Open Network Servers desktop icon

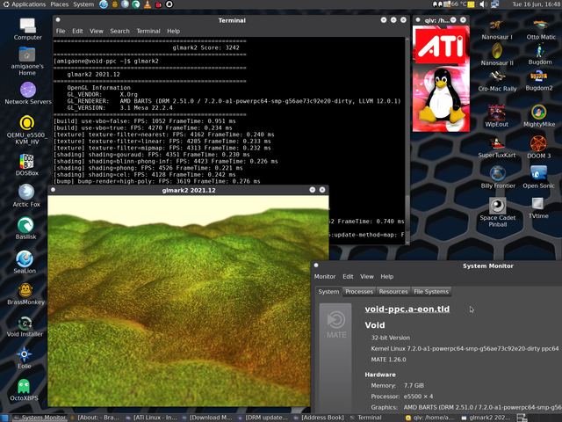[x=28, y=93]
